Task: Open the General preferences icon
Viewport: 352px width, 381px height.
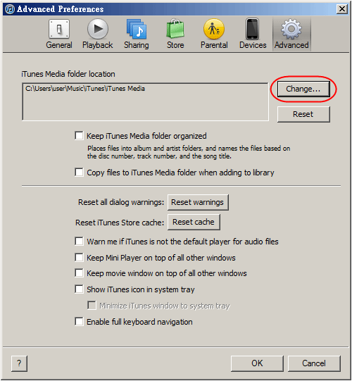Action: [x=59, y=30]
